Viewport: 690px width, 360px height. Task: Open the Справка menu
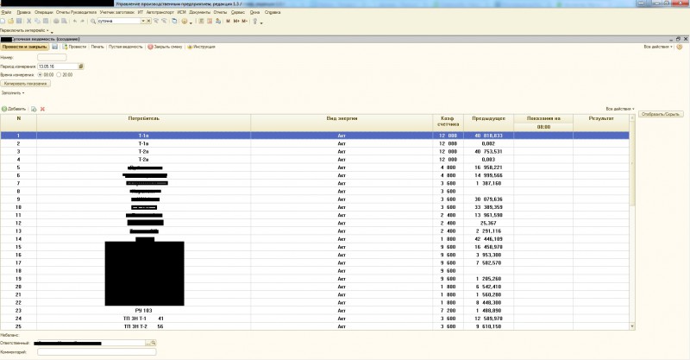point(273,12)
